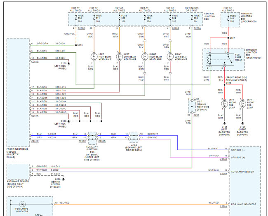This screenshot has height=216, width=268.
Task: Click the 31S-LE16 circuit label
Action: coord(61,91)
